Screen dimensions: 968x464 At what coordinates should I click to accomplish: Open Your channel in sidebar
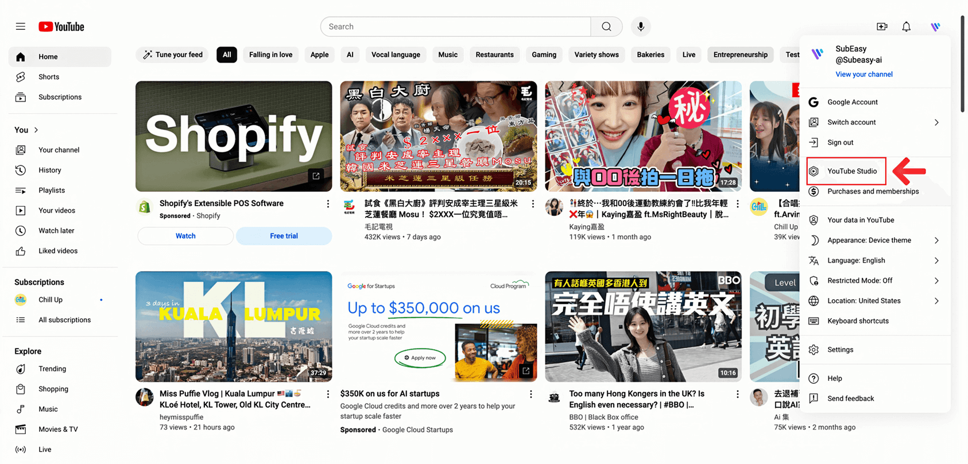tap(60, 150)
